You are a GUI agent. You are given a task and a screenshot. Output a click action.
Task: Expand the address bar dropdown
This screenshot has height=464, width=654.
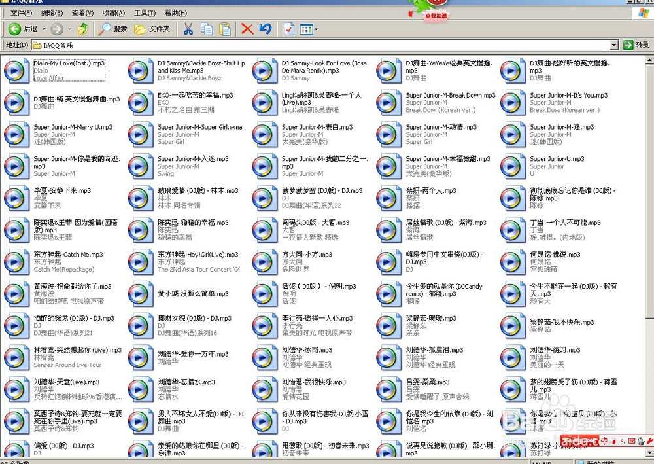pyautogui.click(x=613, y=45)
